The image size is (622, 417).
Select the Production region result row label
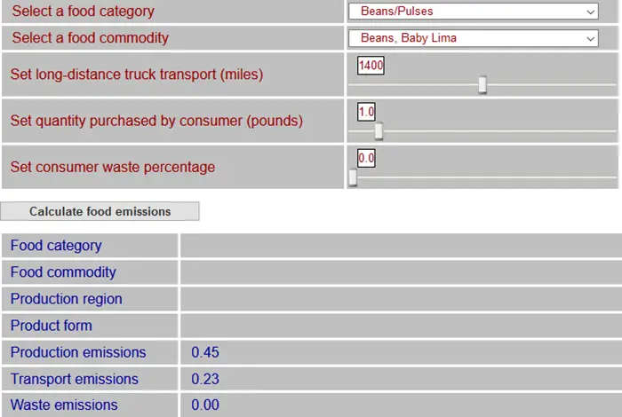tap(67, 299)
